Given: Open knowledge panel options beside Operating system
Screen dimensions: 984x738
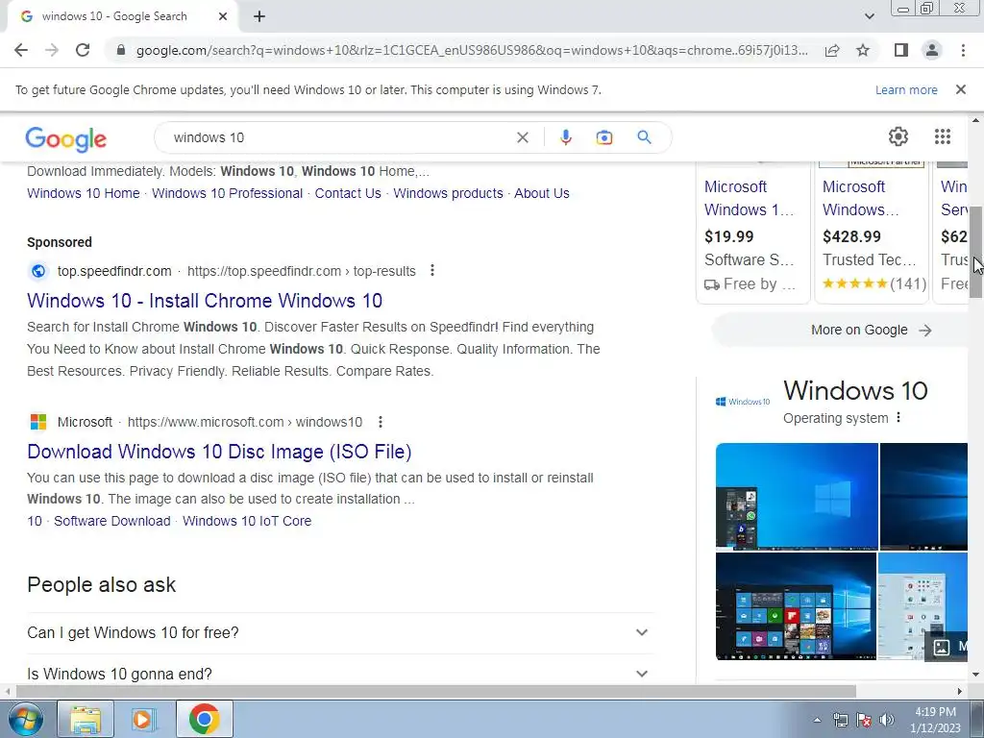Looking at the screenshot, I should coord(898,417).
